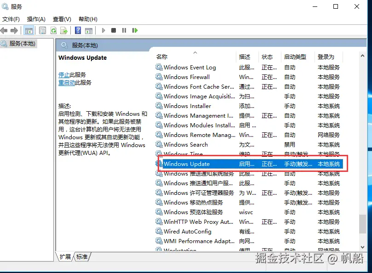Select Windows 推送通知用户服务 row
This screenshot has width=372, height=273.
click(249, 183)
